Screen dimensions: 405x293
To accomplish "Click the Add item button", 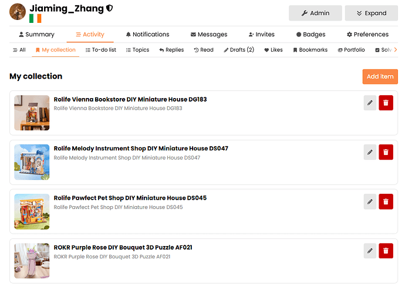I will click(x=380, y=76).
